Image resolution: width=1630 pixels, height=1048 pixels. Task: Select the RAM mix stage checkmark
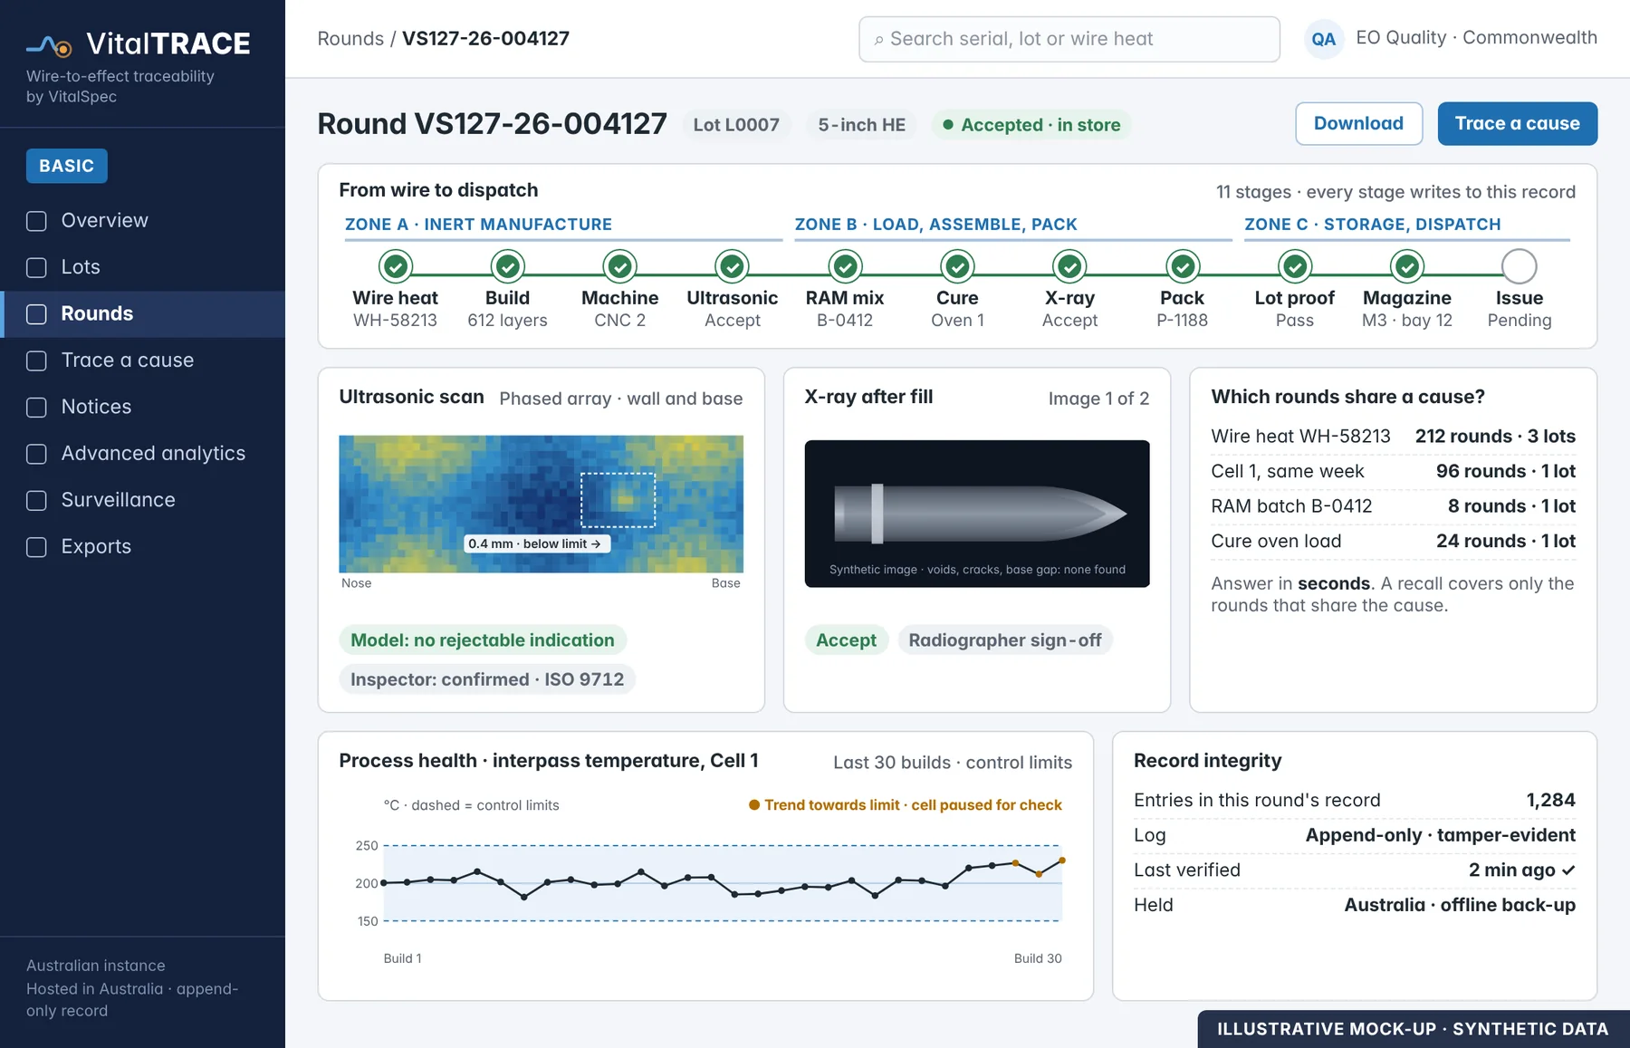coord(845,266)
